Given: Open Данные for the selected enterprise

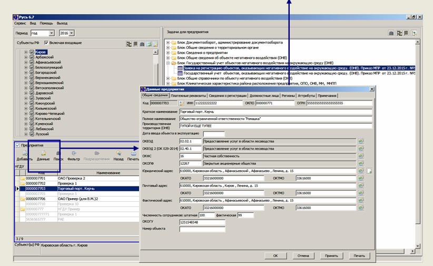Looking at the screenshot, I should [43, 153].
